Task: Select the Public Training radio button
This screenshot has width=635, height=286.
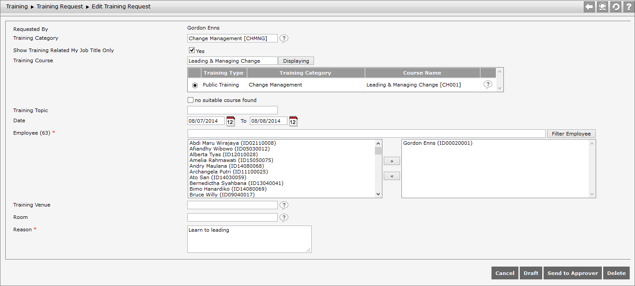Action: coord(195,84)
